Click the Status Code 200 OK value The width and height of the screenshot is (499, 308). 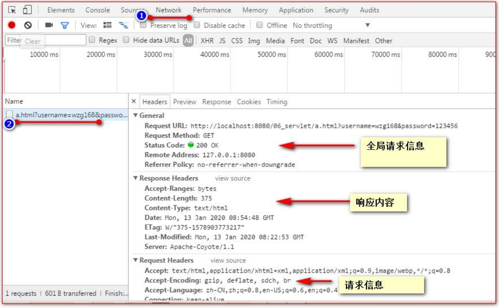(207, 145)
